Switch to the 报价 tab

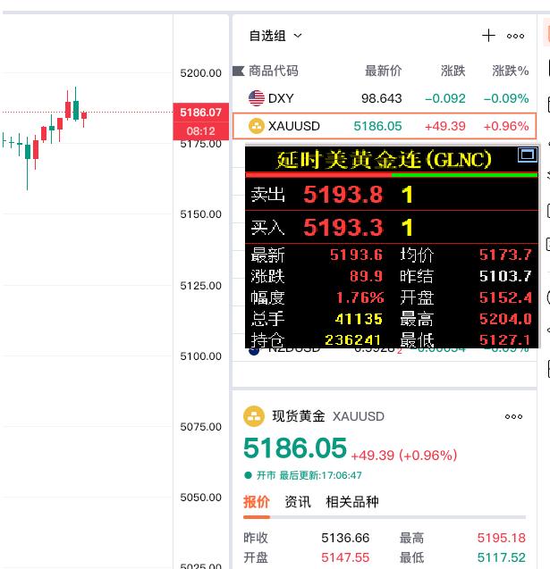point(257,502)
